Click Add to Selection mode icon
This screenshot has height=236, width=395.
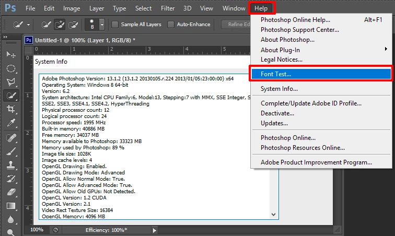click(60, 25)
